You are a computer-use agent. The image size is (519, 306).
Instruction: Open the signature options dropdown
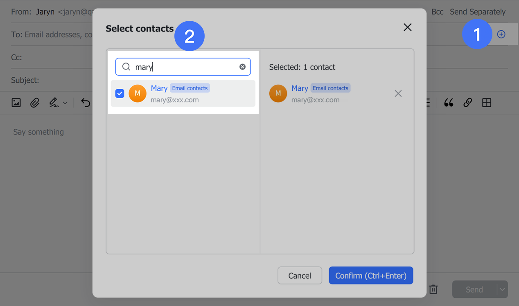coord(64,103)
